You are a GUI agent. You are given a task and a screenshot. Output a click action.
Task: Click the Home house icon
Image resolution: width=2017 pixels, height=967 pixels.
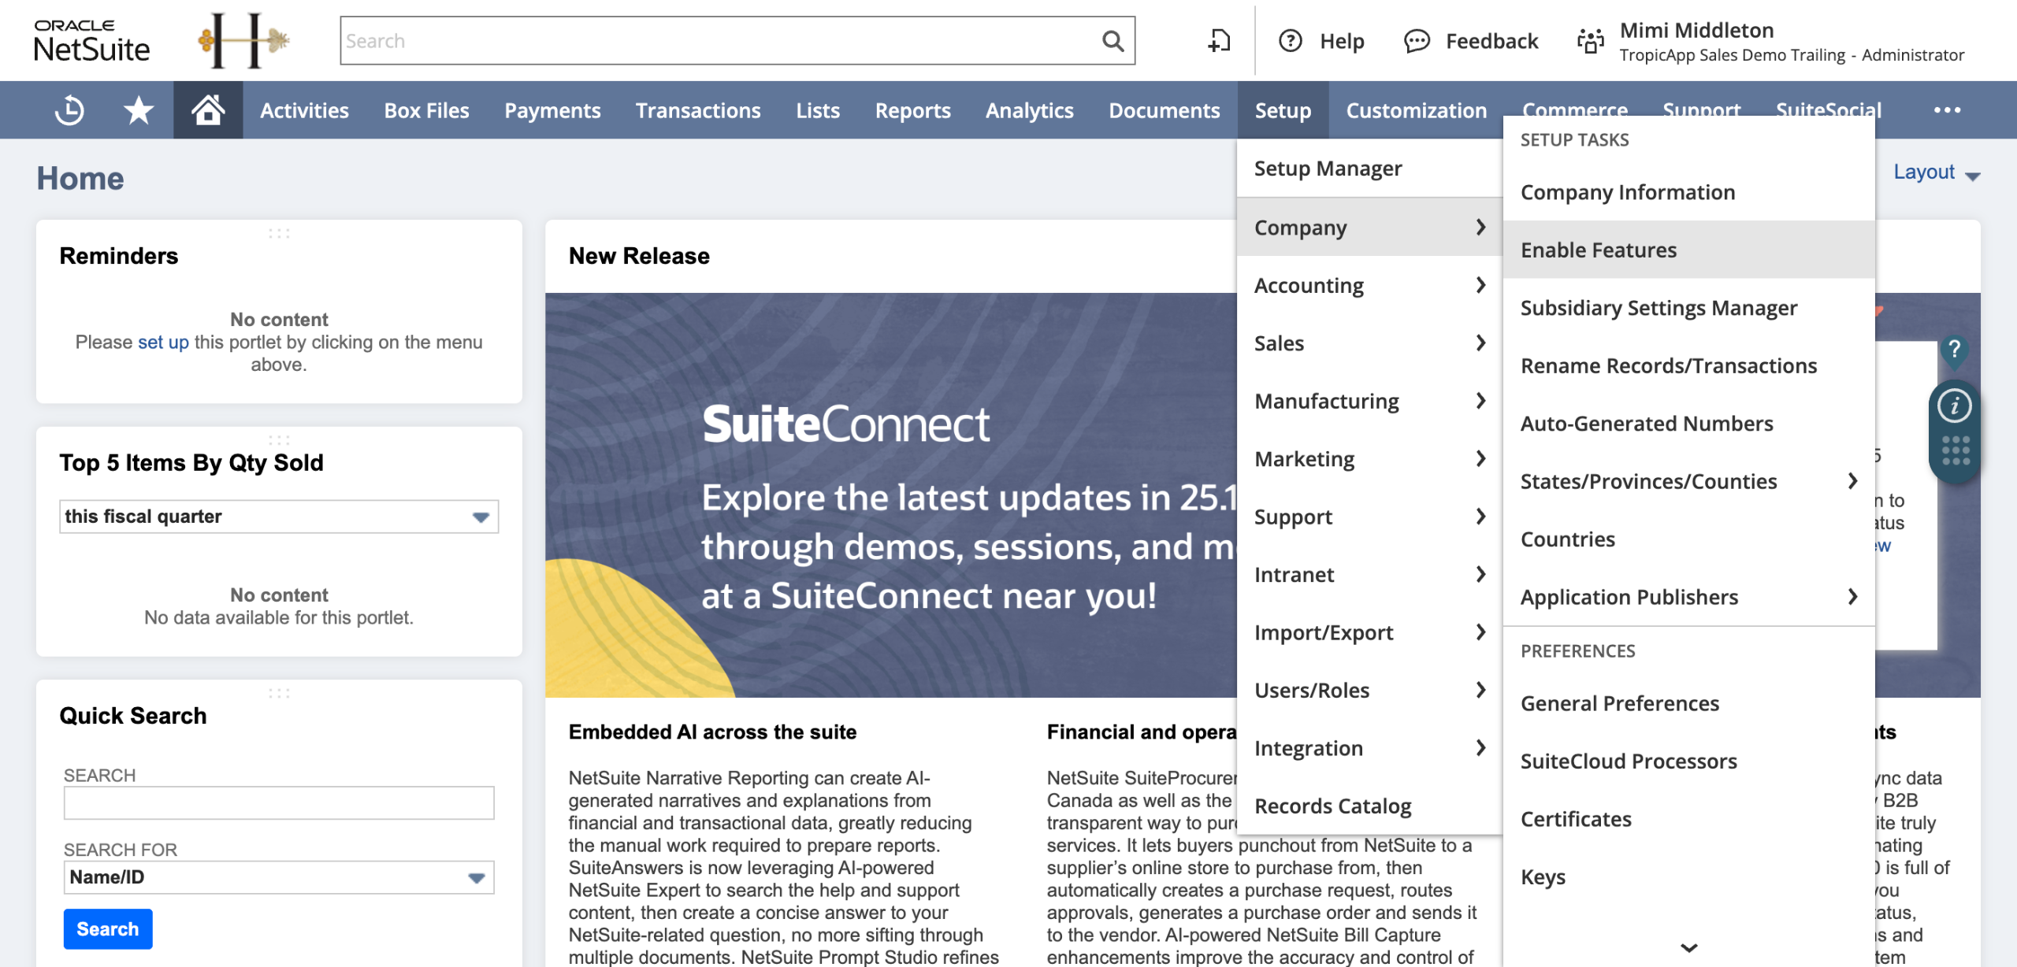pyautogui.click(x=208, y=110)
